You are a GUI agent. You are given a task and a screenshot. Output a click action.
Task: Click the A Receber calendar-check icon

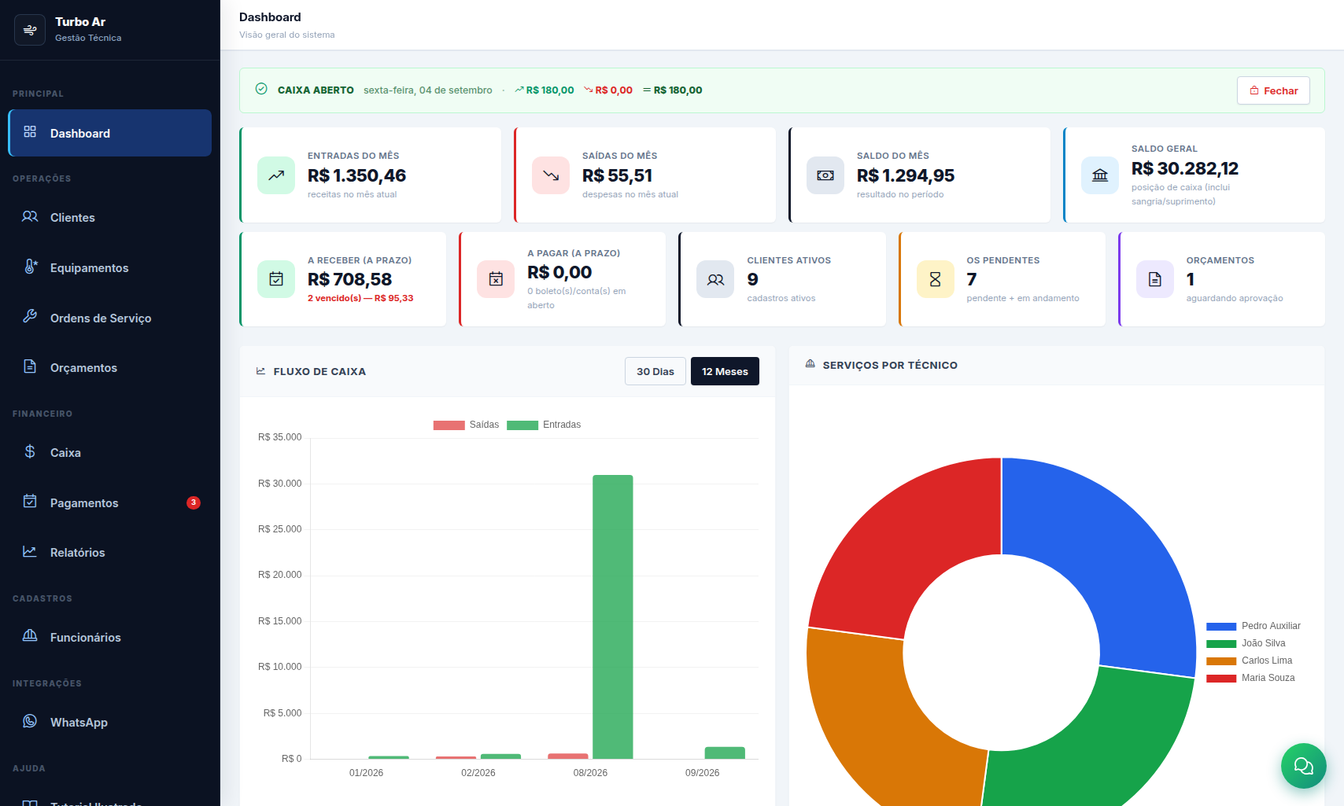[x=276, y=279]
